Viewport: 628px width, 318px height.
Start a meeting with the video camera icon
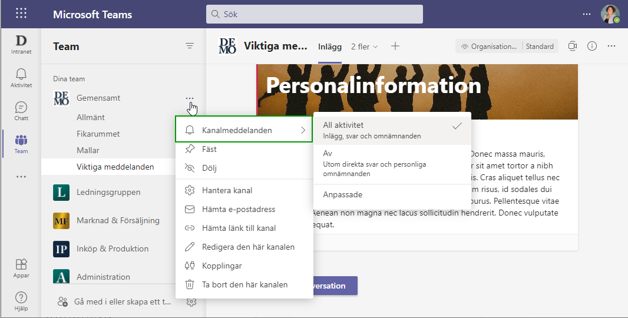pyautogui.click(x=572, y=46)
